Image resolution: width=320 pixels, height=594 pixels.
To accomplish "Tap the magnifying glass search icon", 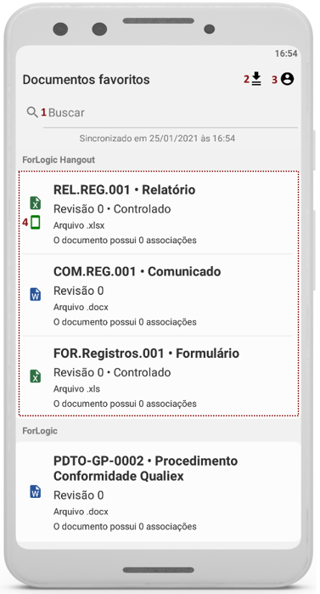I will (x=32, y=112).
